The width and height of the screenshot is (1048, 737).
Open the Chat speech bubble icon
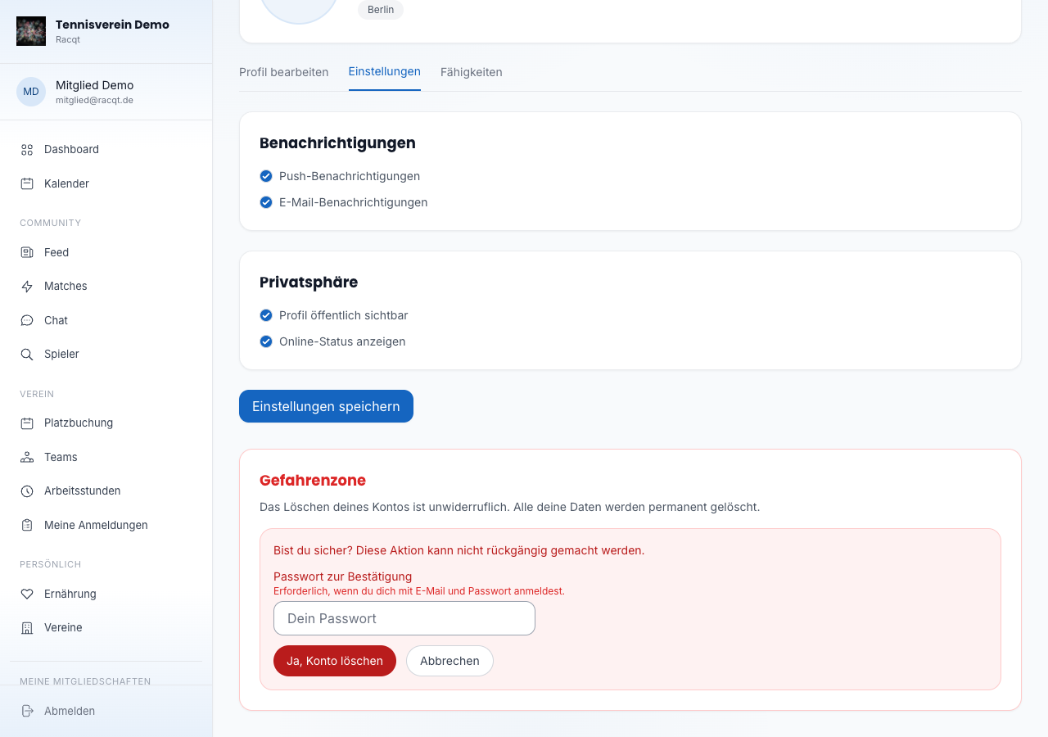(x=27, y=320)
